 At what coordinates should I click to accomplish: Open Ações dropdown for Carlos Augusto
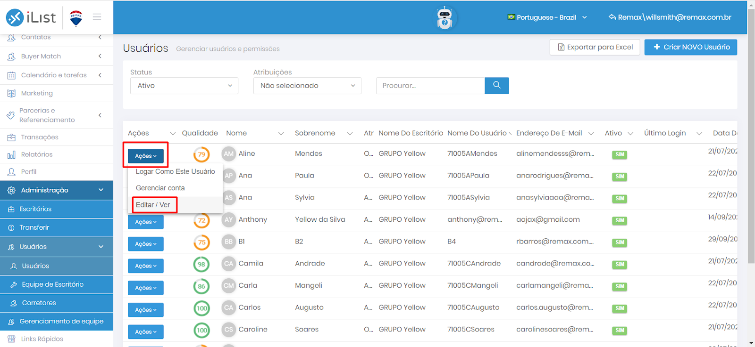point(146,310)
